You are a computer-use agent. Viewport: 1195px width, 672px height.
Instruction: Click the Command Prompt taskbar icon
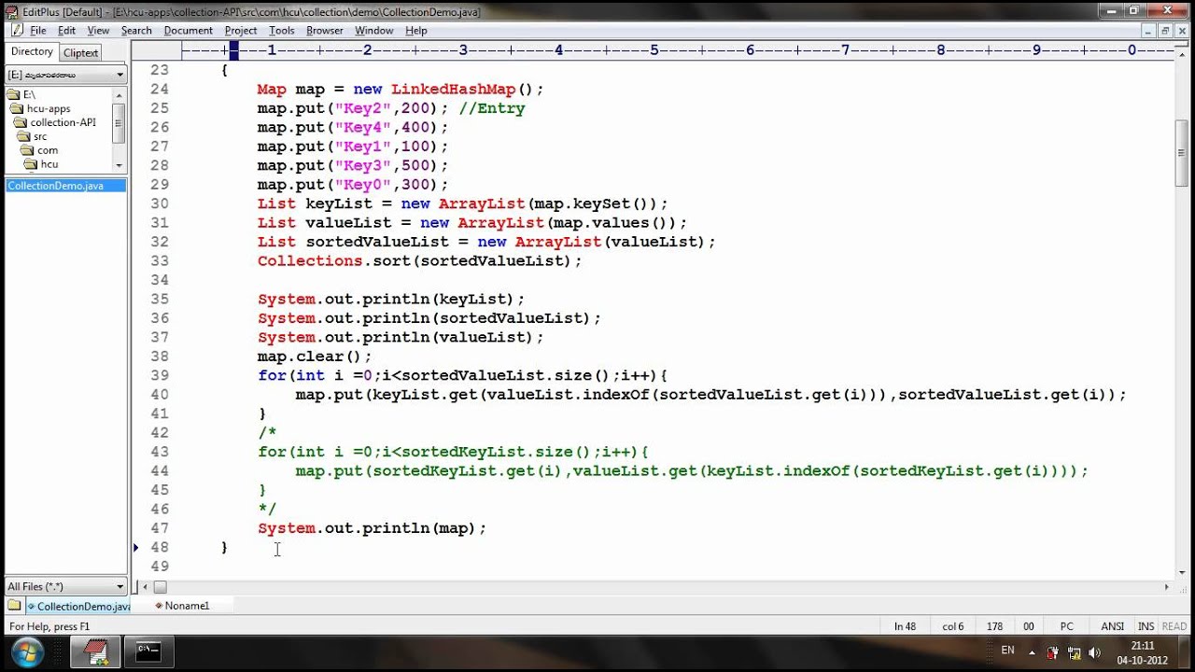pyautogui.click(x=148, y=652)
